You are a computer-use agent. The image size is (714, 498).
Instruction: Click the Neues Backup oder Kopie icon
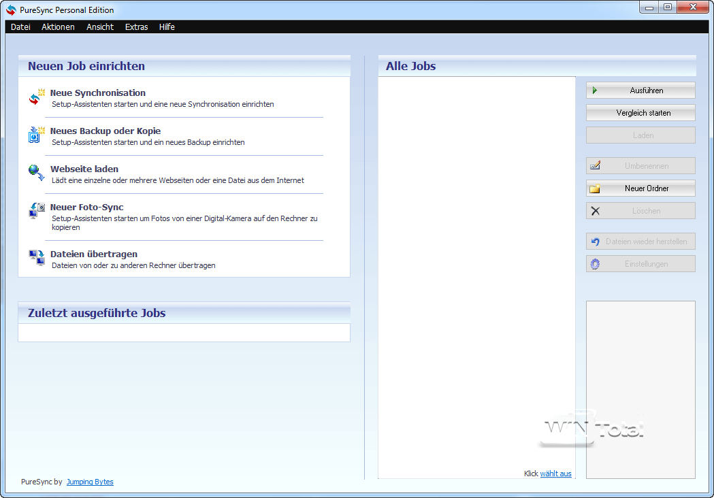tap(37, 135)
